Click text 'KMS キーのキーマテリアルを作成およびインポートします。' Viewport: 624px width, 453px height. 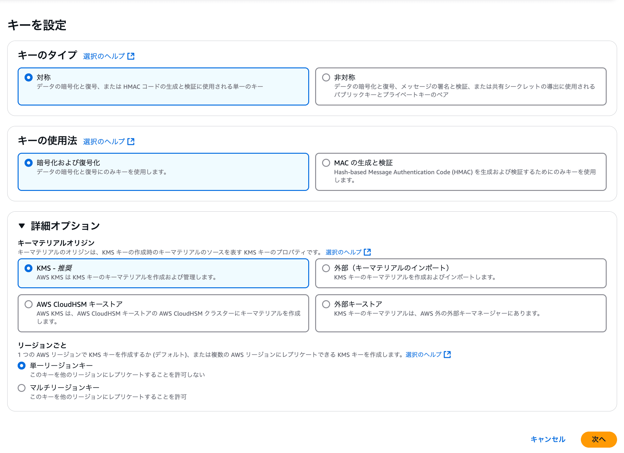click(415, 277)
